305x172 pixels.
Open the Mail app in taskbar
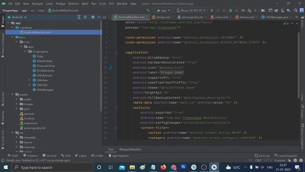(122, 167)
